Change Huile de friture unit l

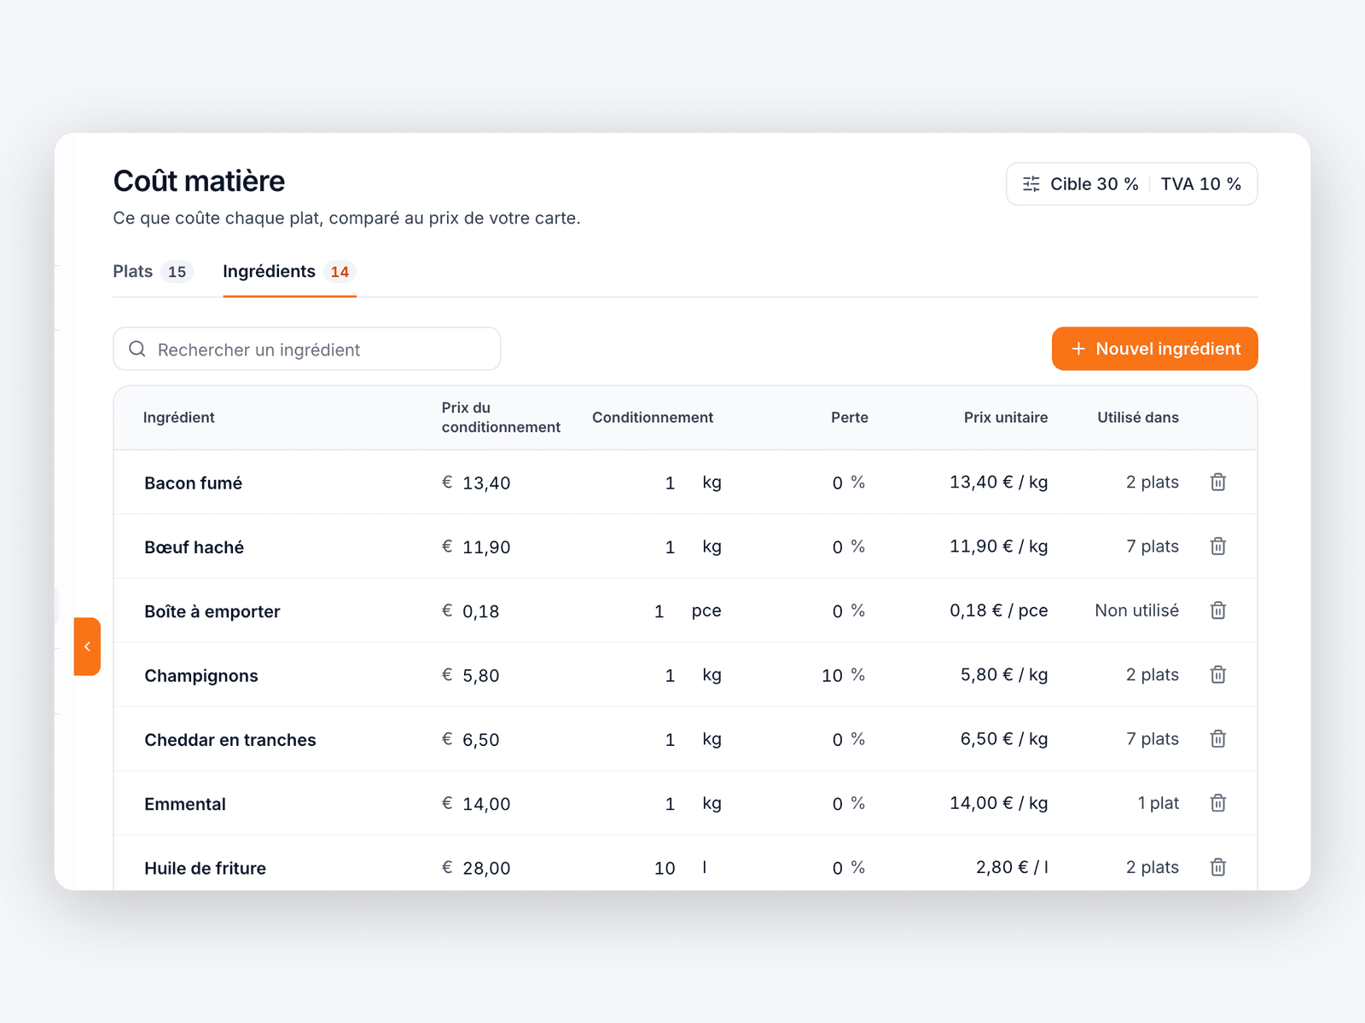tap(705, 867)
